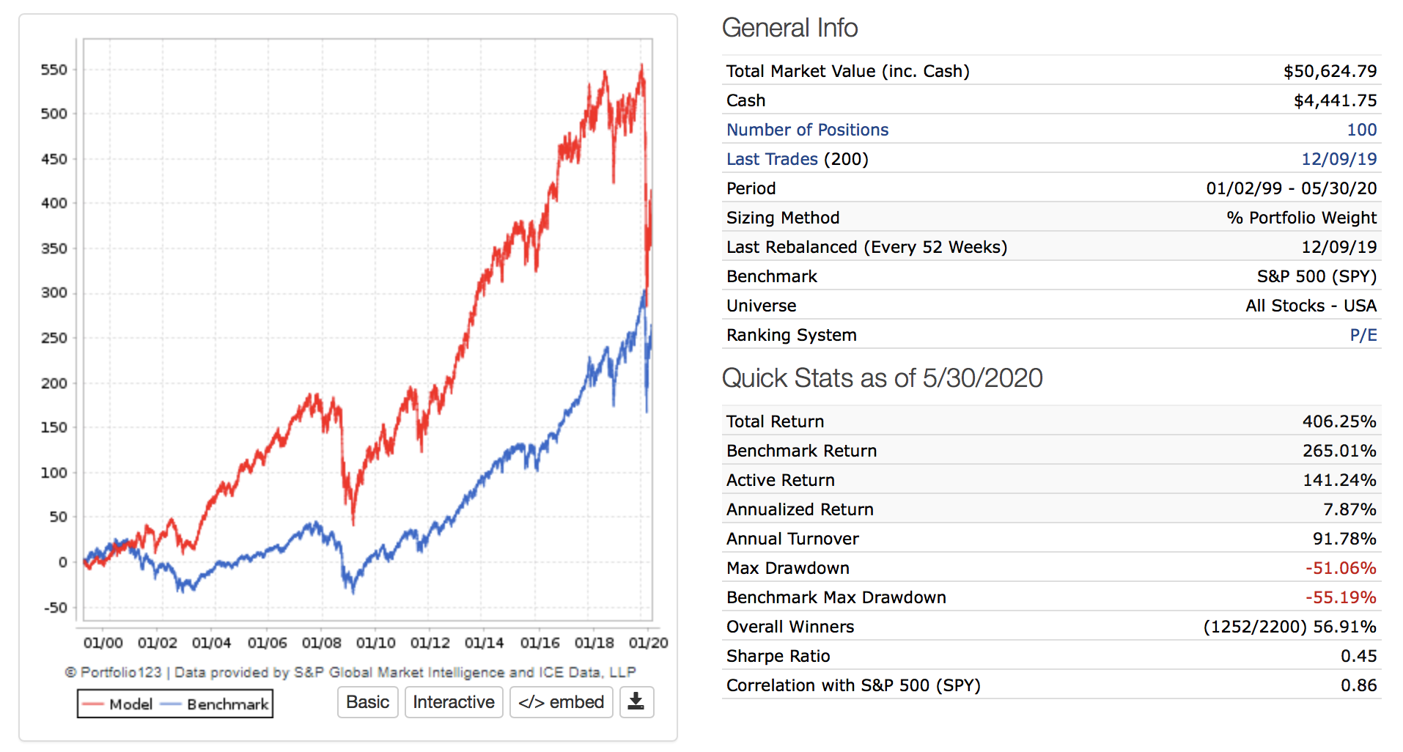Viewport: 1403px width, 752px height.
Task: Switch to the Basic chart view
Action: pyautogui.click(x=367, y=702)
